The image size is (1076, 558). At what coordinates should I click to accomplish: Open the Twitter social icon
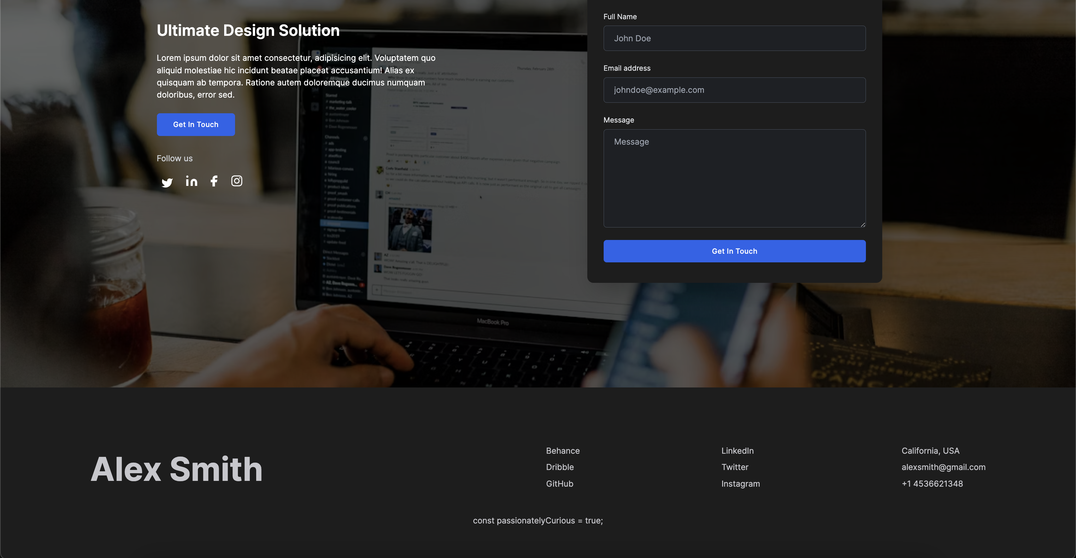tap(167, 182)
